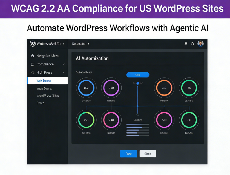Select the orange 816 circular gauge
This screenshot has height=175, width=230.
pos(164,88)
